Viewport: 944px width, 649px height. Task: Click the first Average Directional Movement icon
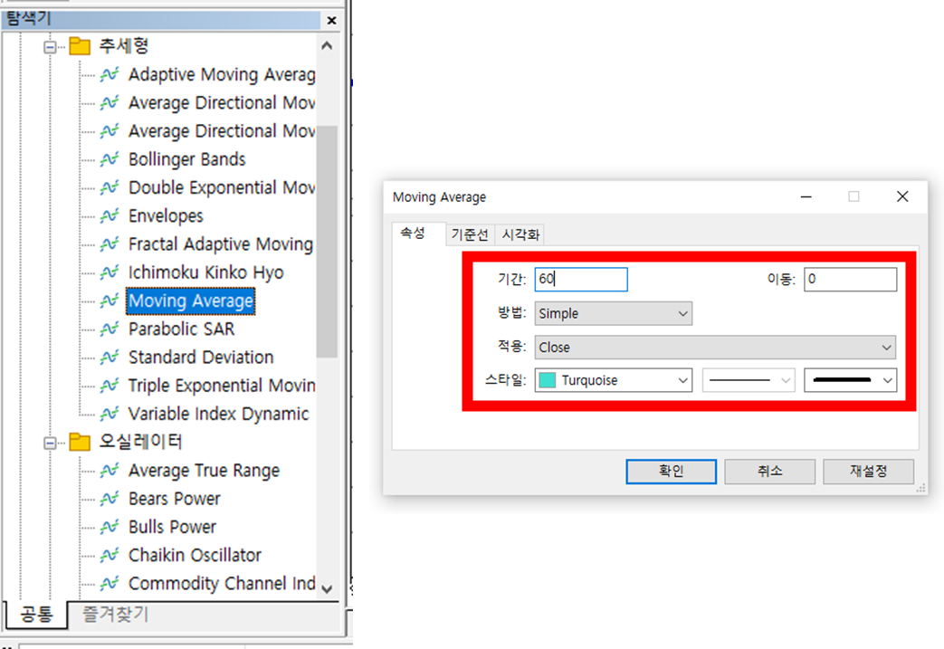(x=109, y=102)
